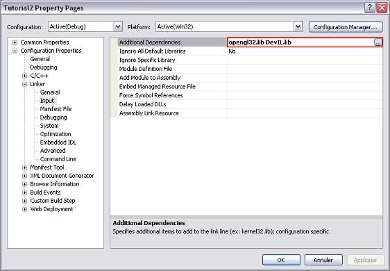Collapse the Configuration Properties node
Screen dimensions: 390x271
[15, 51]
